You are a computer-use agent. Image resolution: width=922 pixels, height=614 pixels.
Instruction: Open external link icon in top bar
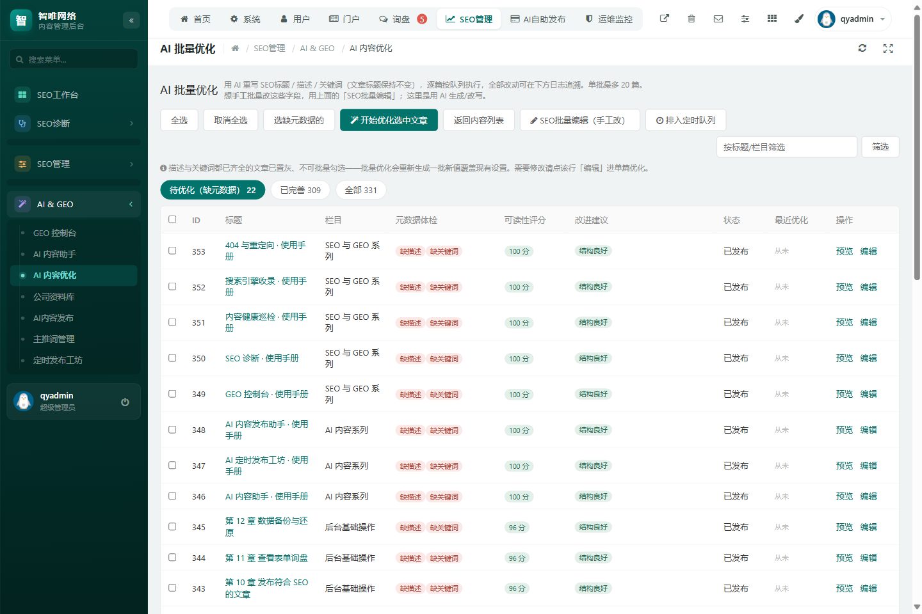click(x=665, y=19)
